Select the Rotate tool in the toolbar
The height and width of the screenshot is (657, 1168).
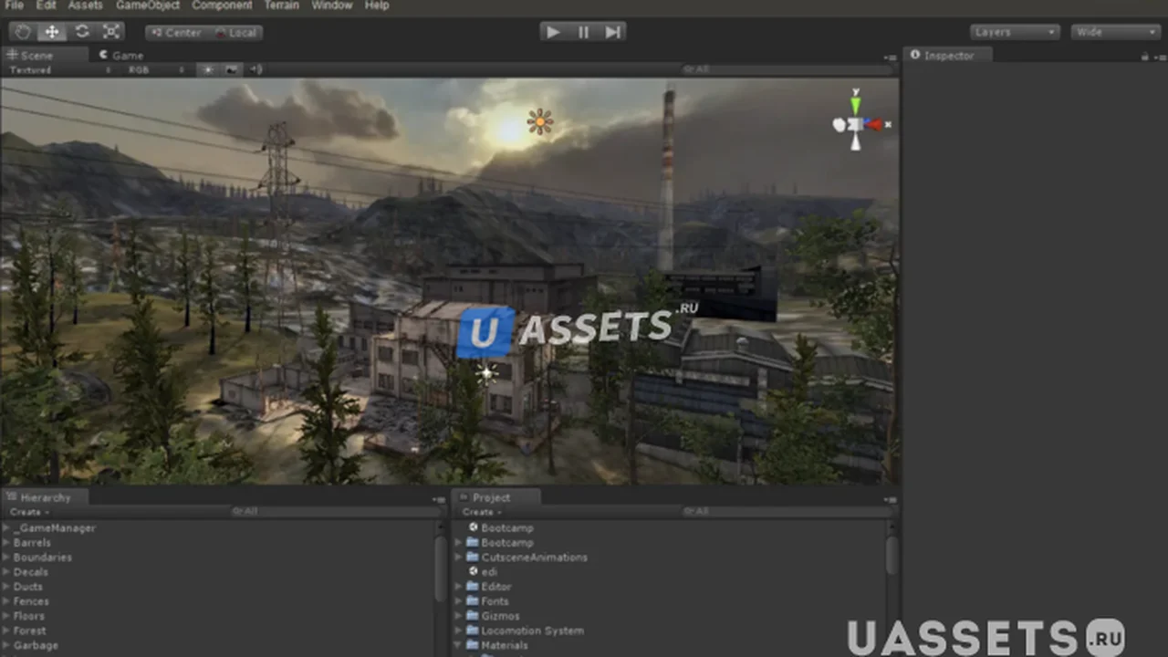(x=82, y=32)
